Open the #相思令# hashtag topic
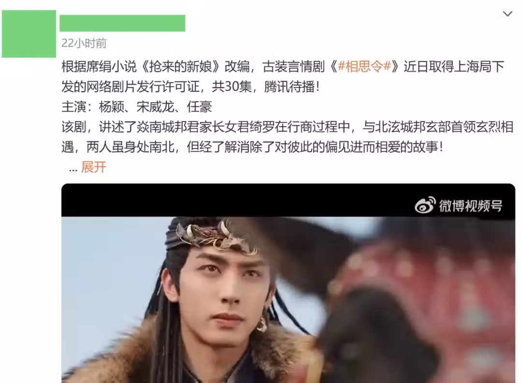This screenshot has width=522, height=383. [363, 67]
